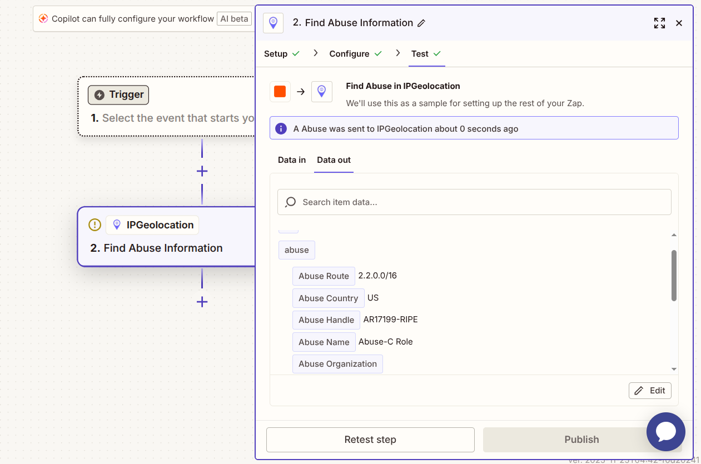Close the Find Abuse Information panel
Image resolution: width=701 pixels, height=464 pixels.
coord(679,23)
